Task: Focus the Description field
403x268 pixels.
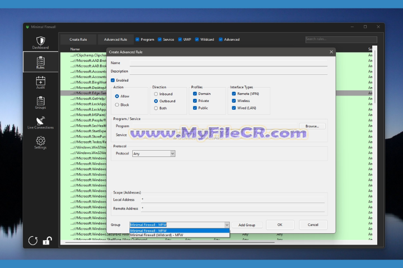Action: (228, 71)
